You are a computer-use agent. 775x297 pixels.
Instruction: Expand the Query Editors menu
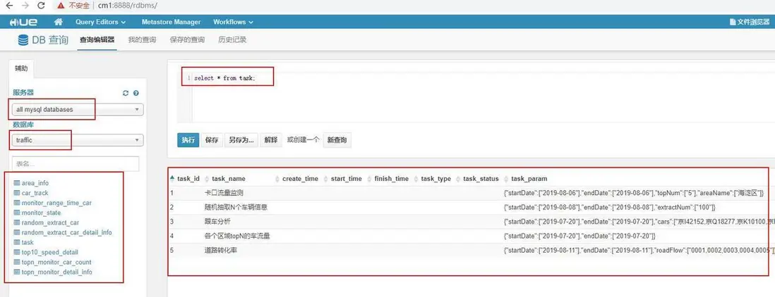(x=100, y=22)
